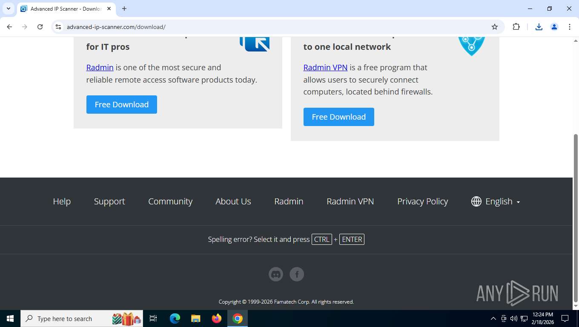
Task: Click the globe language icon
Action: [476, 201]
